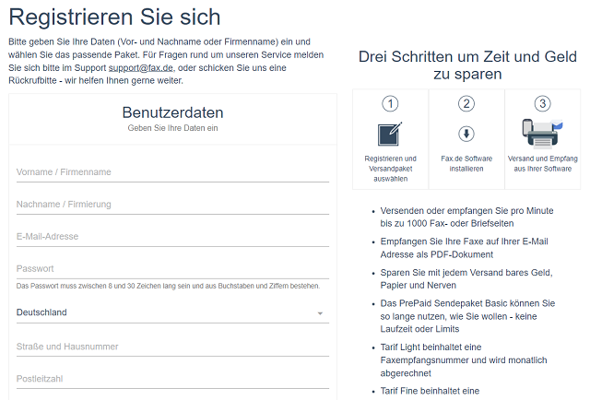Click the Fax.de Software installieren label
The width and height of the screenshot is (590, 400).
pos(466,164)
